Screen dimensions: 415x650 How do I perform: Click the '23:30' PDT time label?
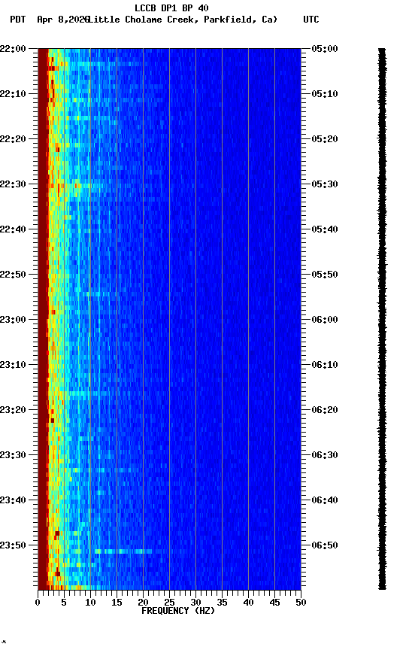(13, 455)
